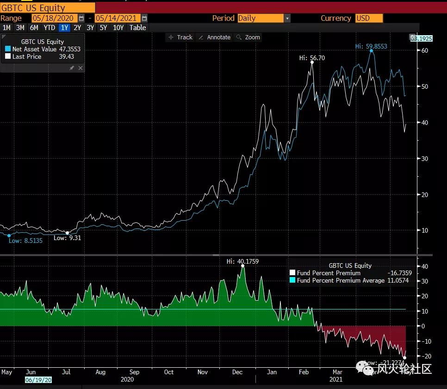This screenshot has height=389, width=447.
Task: Toggle the Net Asset Value series
Action: pos(7,49)
